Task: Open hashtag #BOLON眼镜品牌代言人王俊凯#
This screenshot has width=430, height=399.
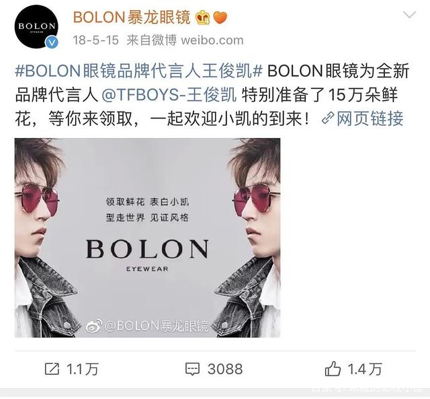Action: point(139,71)
